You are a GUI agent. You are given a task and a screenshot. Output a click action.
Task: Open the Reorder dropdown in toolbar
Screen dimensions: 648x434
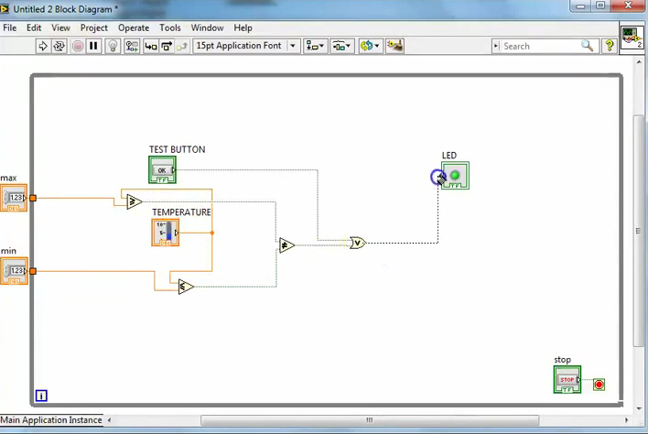click(x=370, y=46)
